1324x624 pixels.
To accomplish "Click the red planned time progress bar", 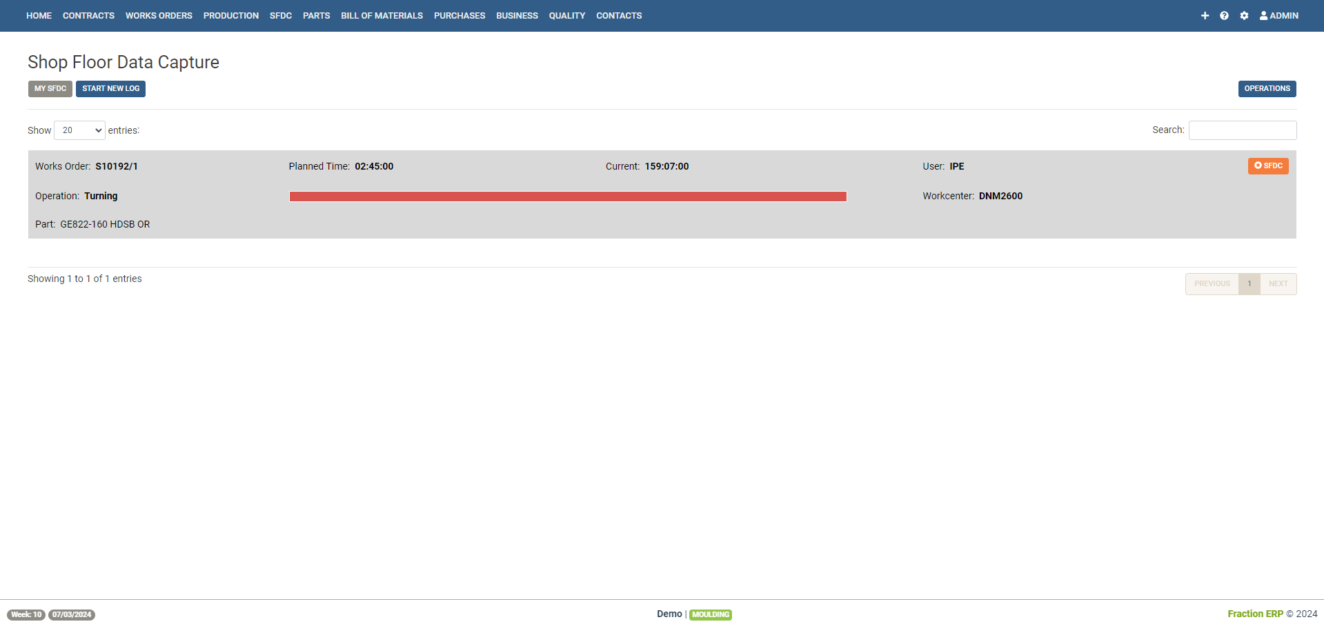I will click(568, 196).
